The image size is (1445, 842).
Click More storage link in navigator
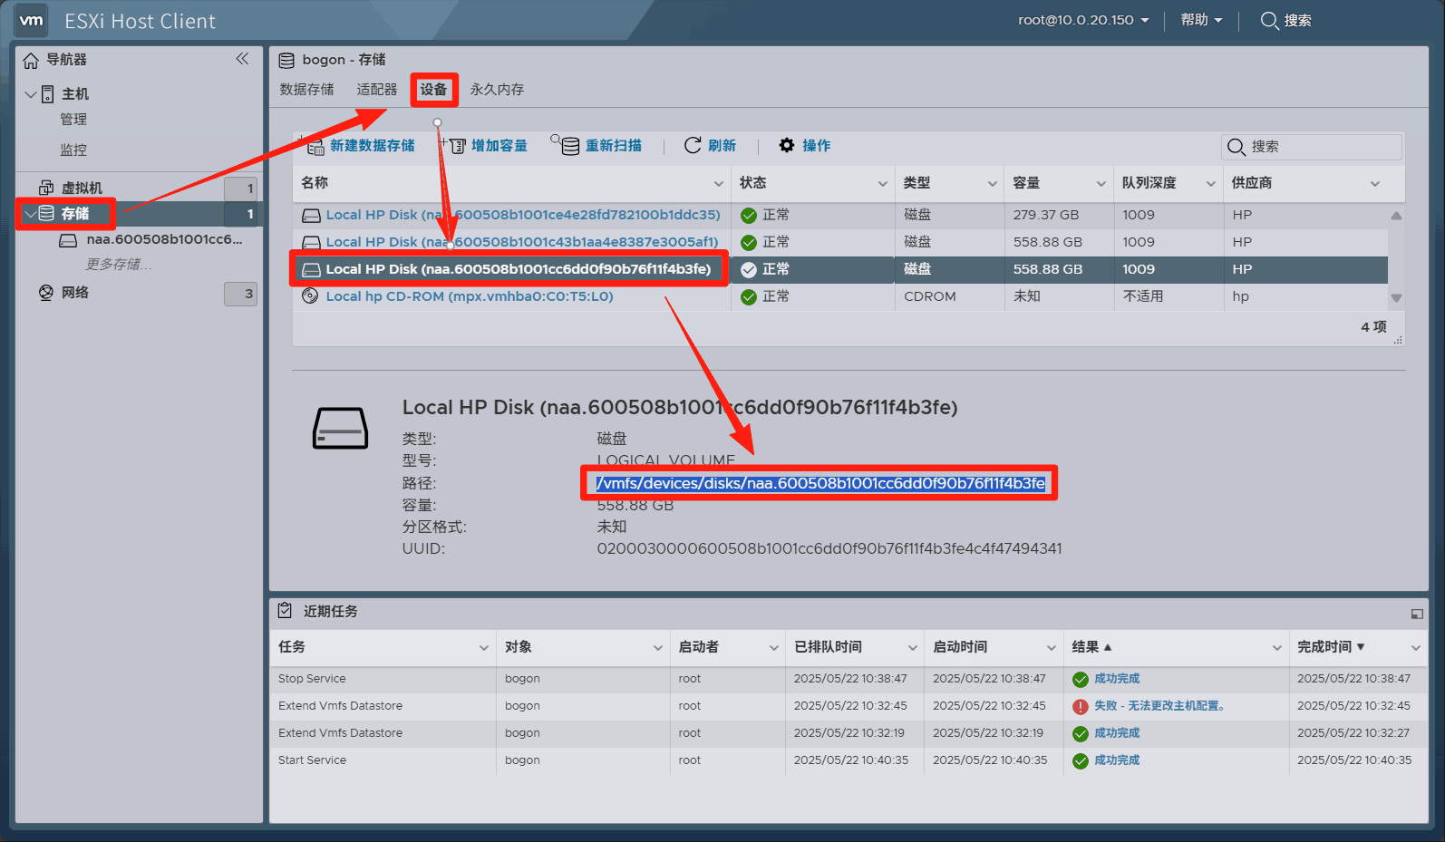pyautogui.click(x=119, y=265)
